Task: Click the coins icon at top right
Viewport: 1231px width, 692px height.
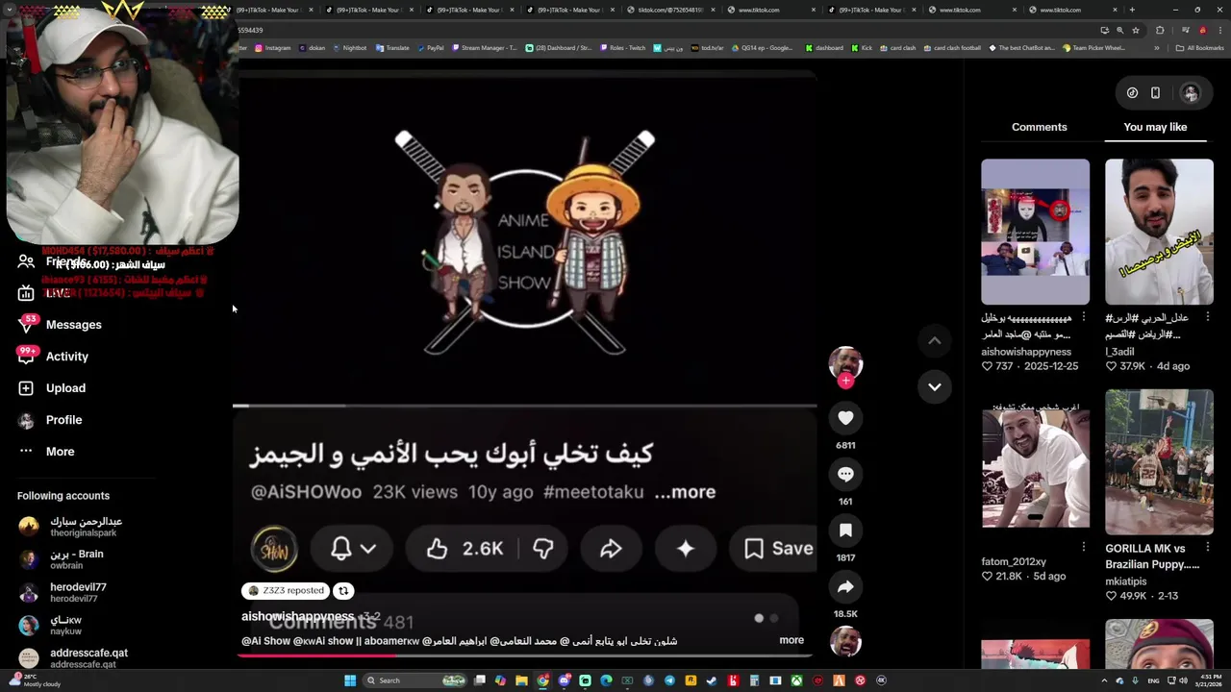Action: coord(1132,93)
